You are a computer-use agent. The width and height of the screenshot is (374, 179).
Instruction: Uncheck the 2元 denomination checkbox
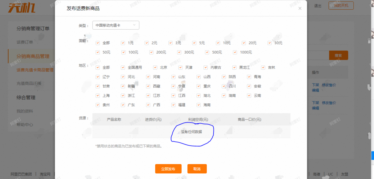click(147, 43)
